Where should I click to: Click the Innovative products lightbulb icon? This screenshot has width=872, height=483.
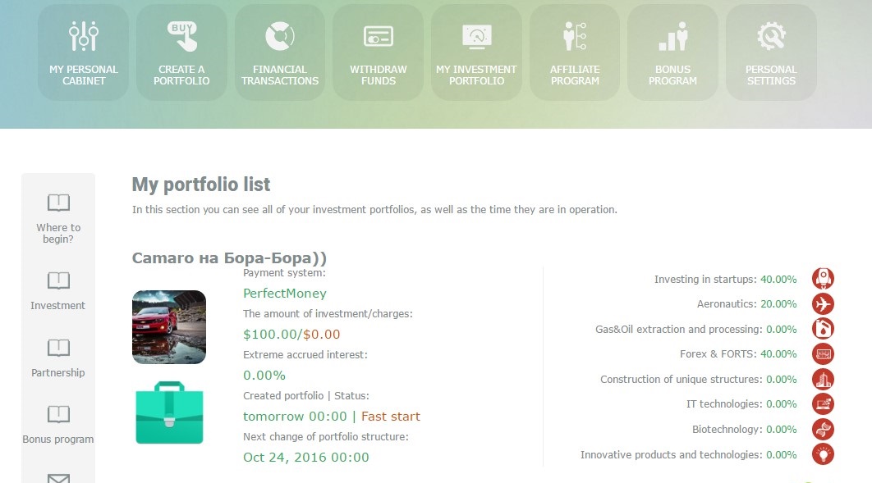[x=823, y=454]
